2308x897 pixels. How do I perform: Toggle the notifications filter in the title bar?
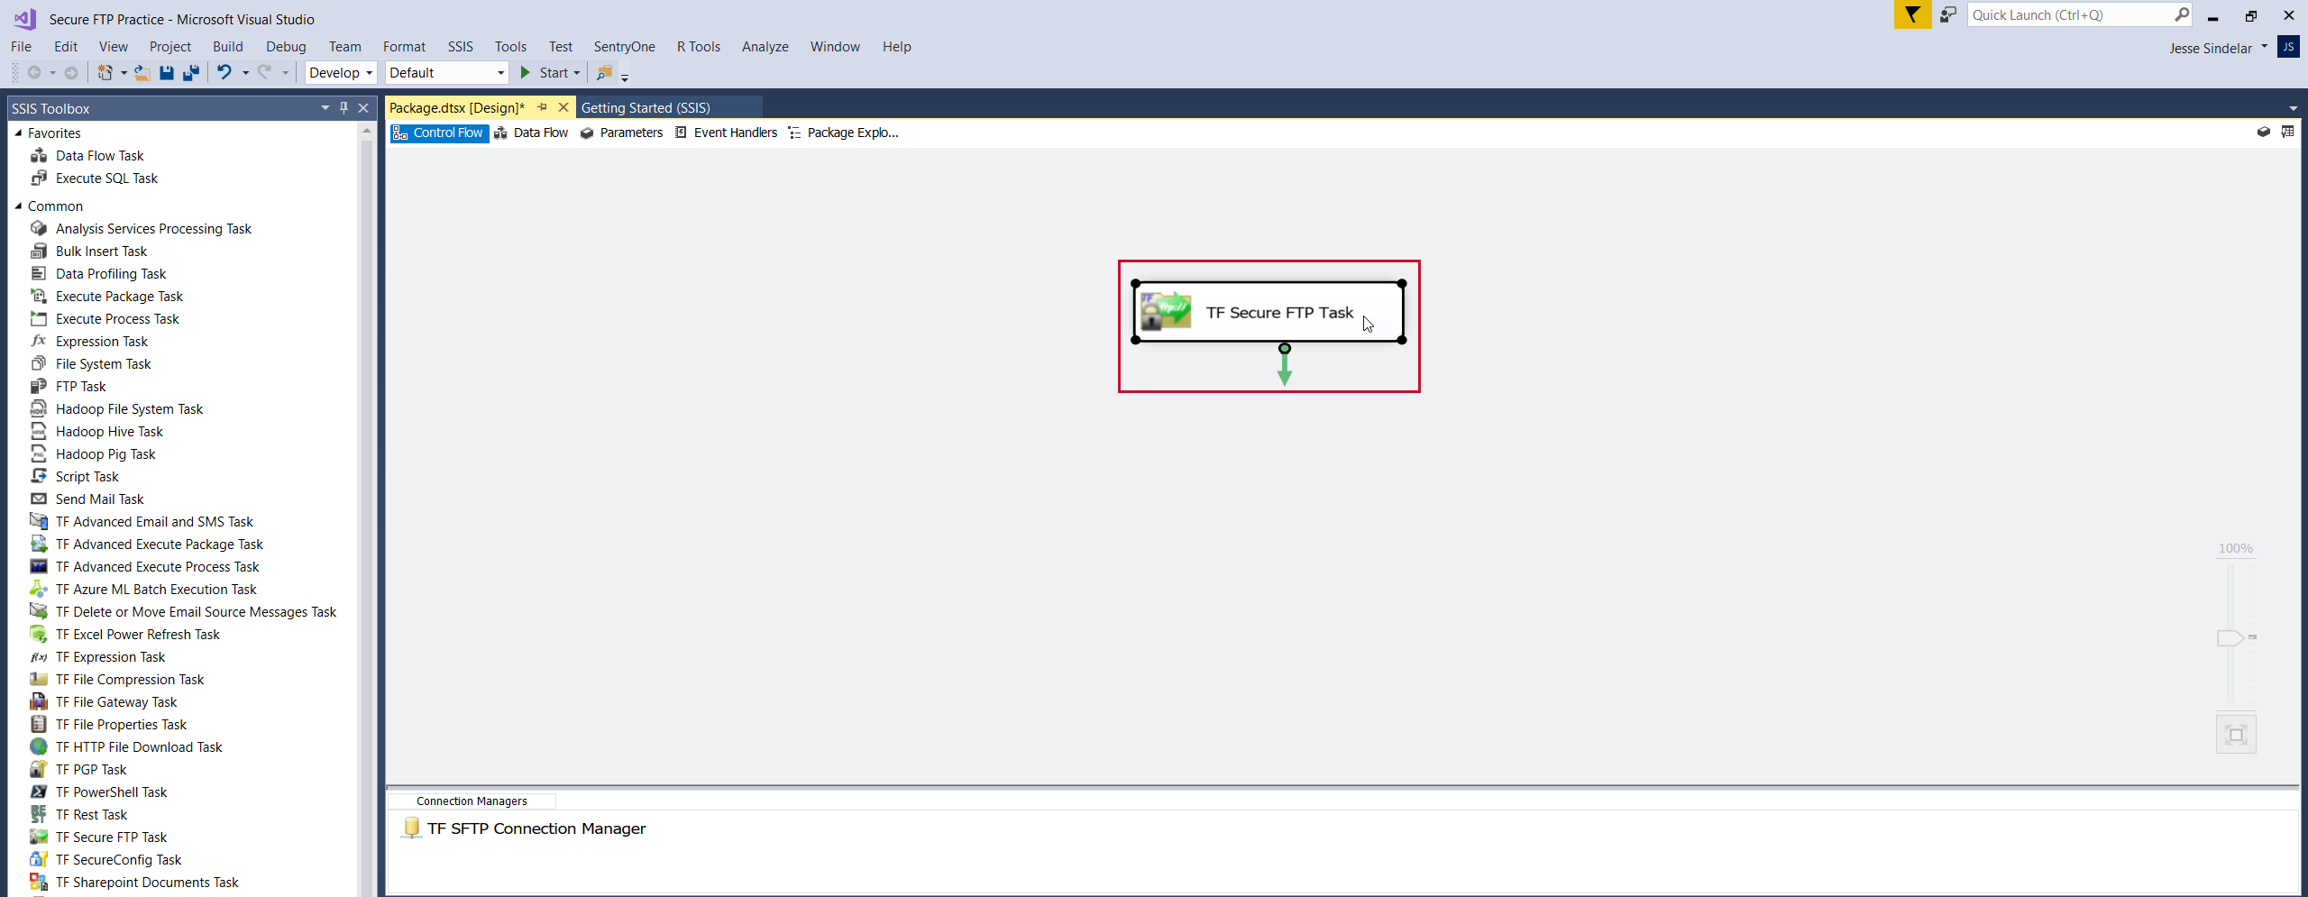(x=1913, y=14)
